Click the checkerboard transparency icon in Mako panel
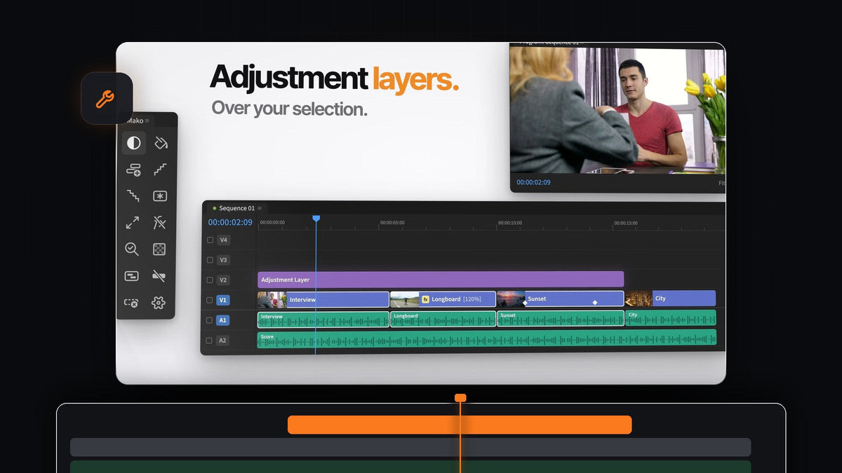 [159, 249]
